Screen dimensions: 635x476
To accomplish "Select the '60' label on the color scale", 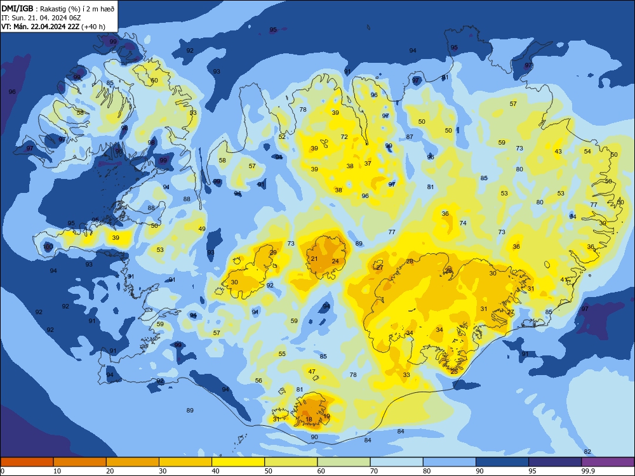I will tap(321, 471).
